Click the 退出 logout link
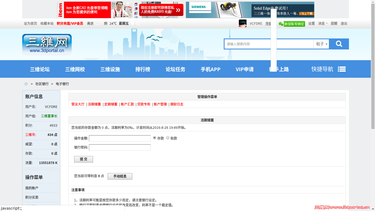 [x=344, y=24]
